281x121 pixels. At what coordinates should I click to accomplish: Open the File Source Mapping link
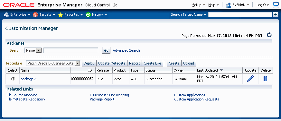pos(22,95)
